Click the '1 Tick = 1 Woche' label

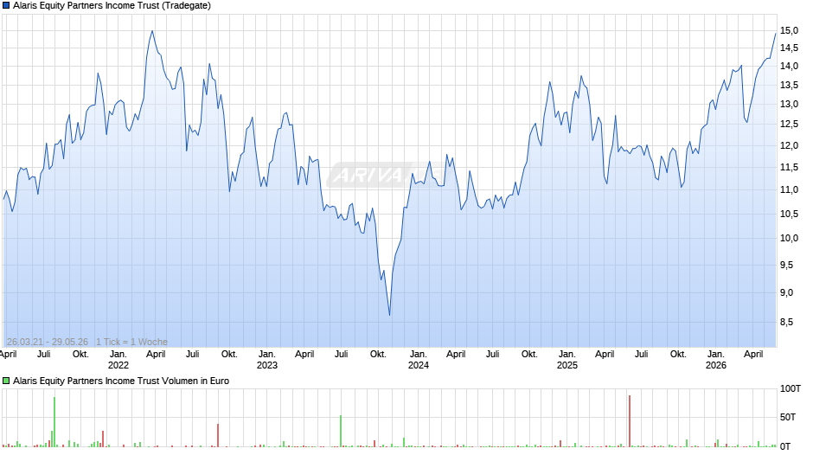131,342
